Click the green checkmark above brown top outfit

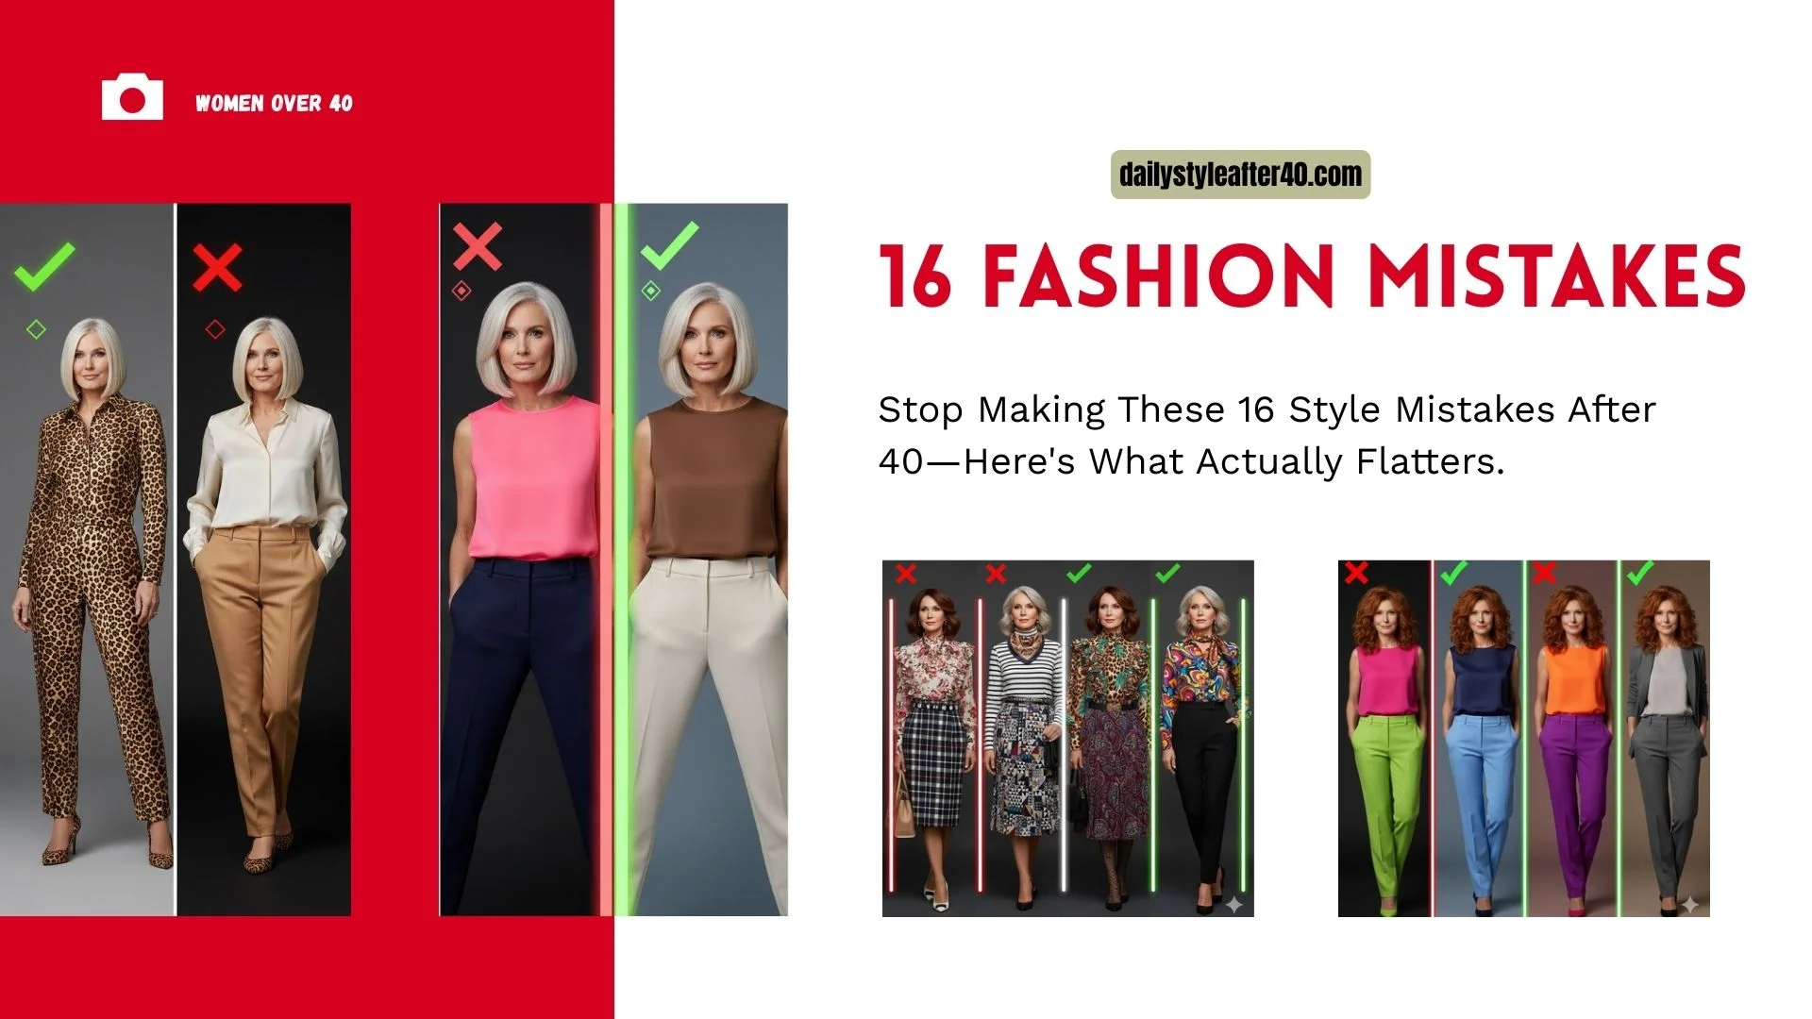[669, 245]
